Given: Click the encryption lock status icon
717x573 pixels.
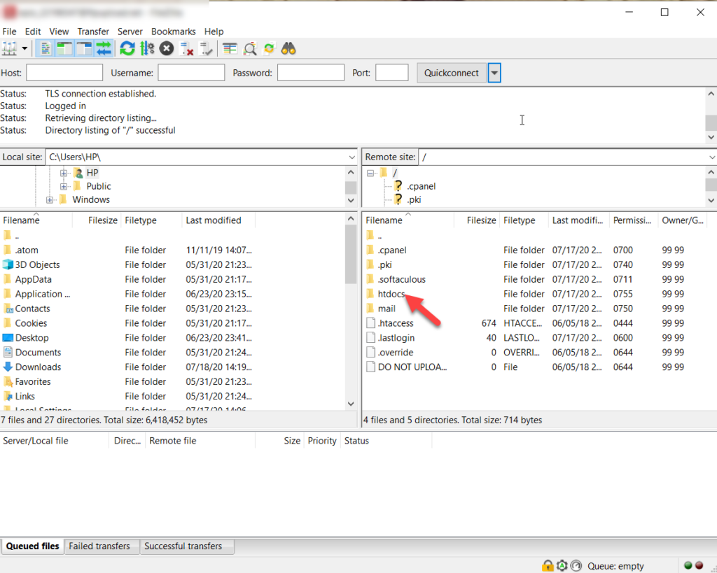Looking at the screenshot, I should pos(548,566).
